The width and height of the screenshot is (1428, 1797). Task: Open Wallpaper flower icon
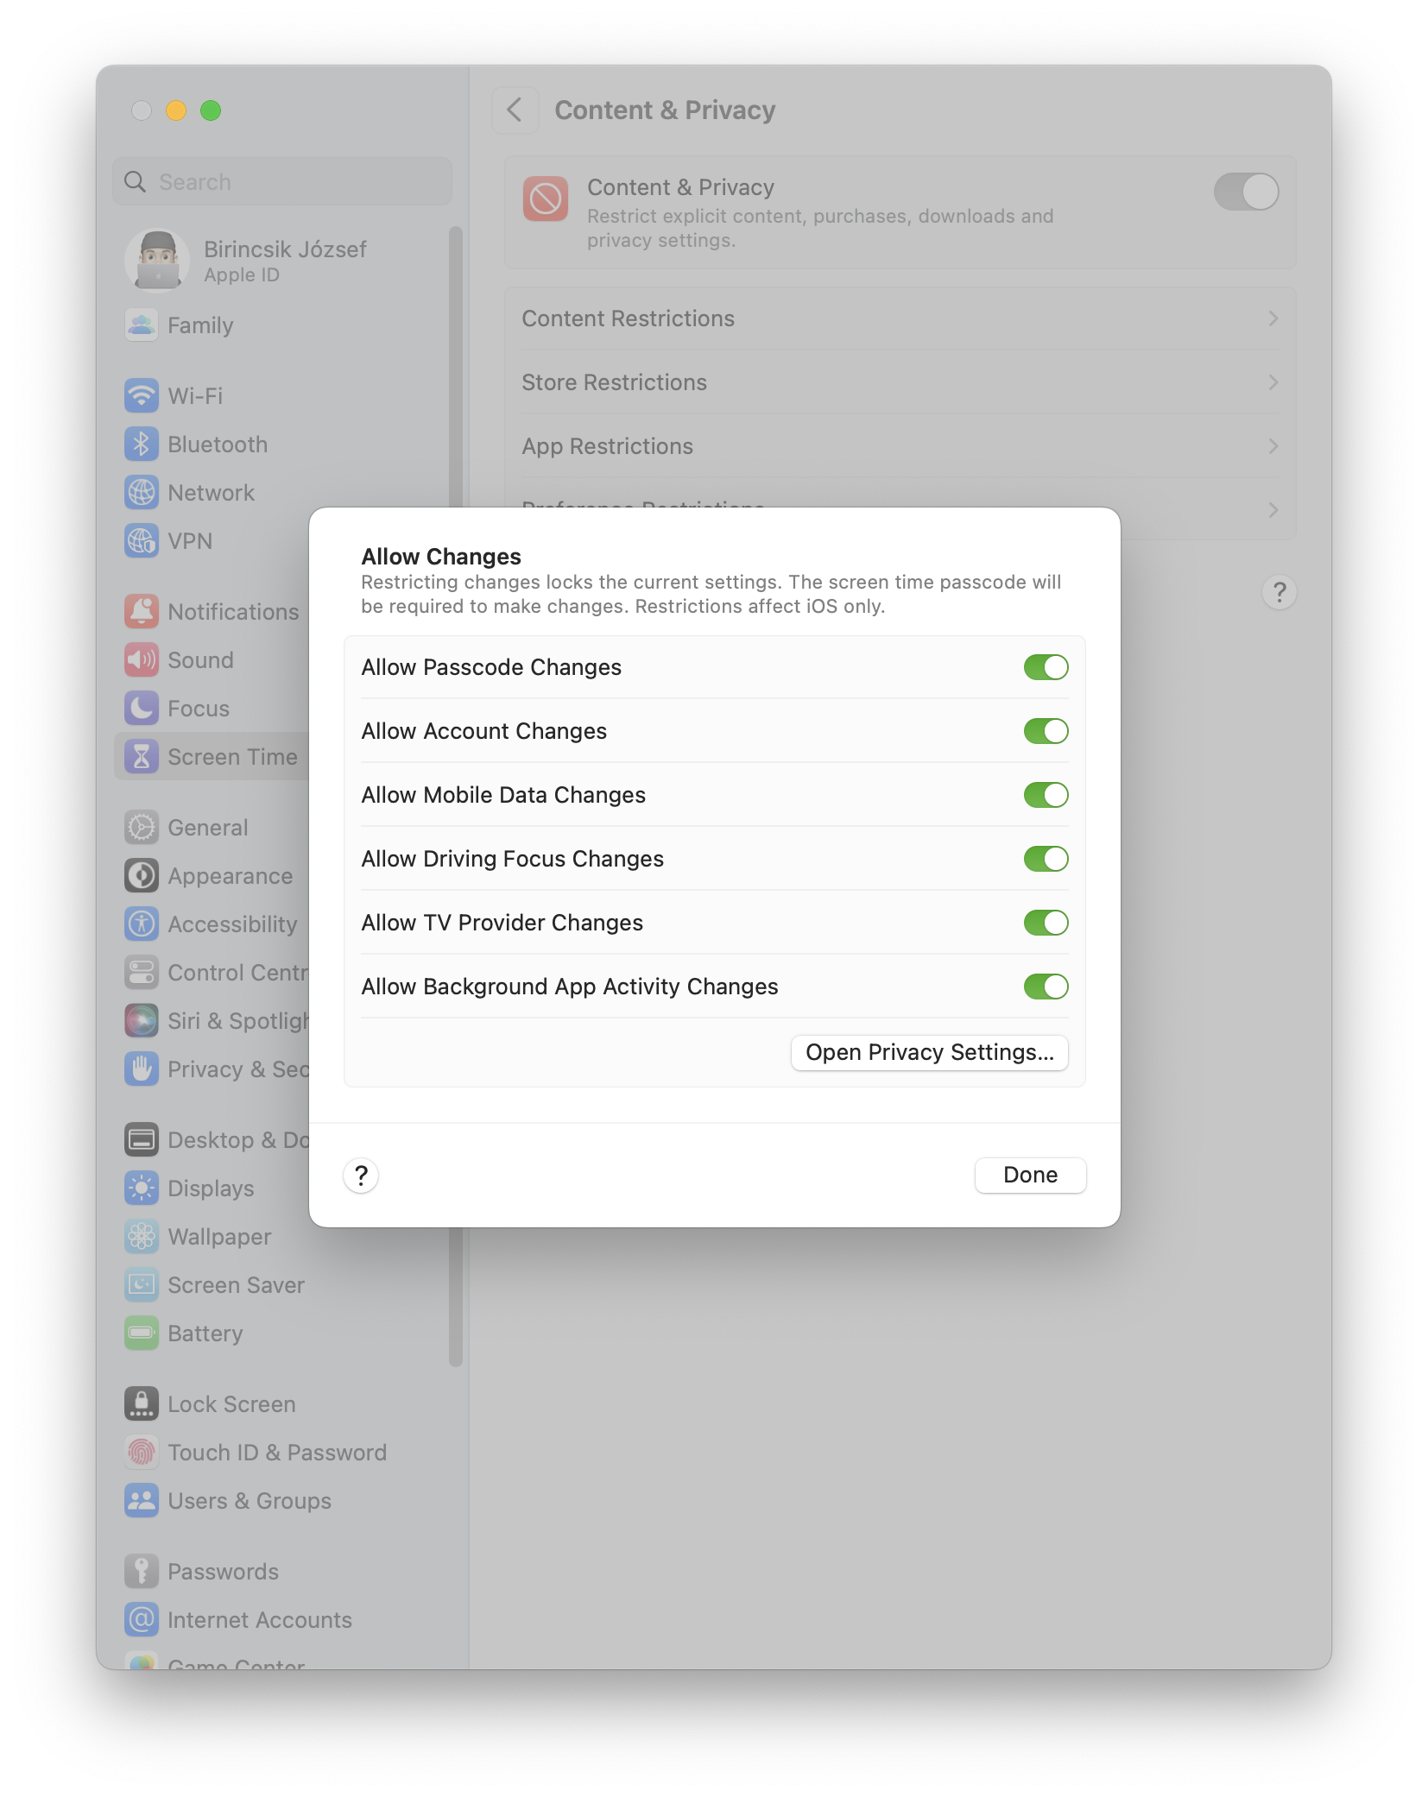142,1237
